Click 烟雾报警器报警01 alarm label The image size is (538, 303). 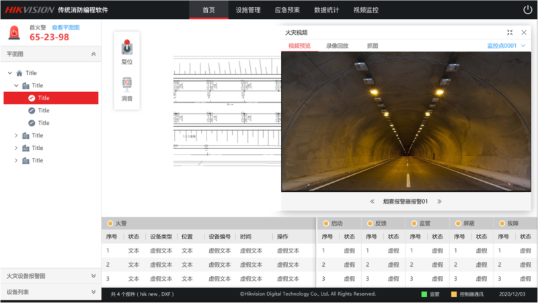coord(406,201)
